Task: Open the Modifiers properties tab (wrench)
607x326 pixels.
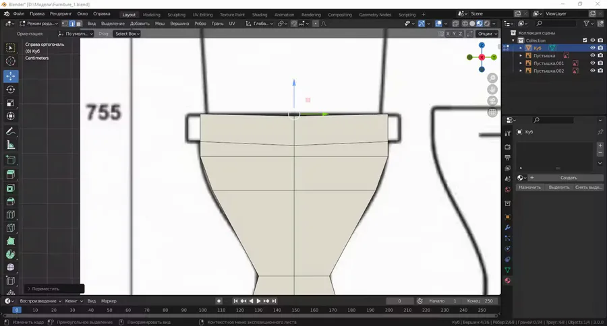Action: [507, 228]
